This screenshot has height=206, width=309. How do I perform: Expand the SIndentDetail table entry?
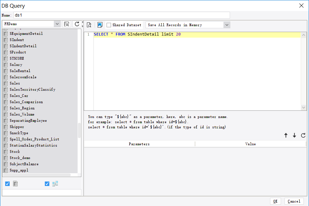[5, 46]
